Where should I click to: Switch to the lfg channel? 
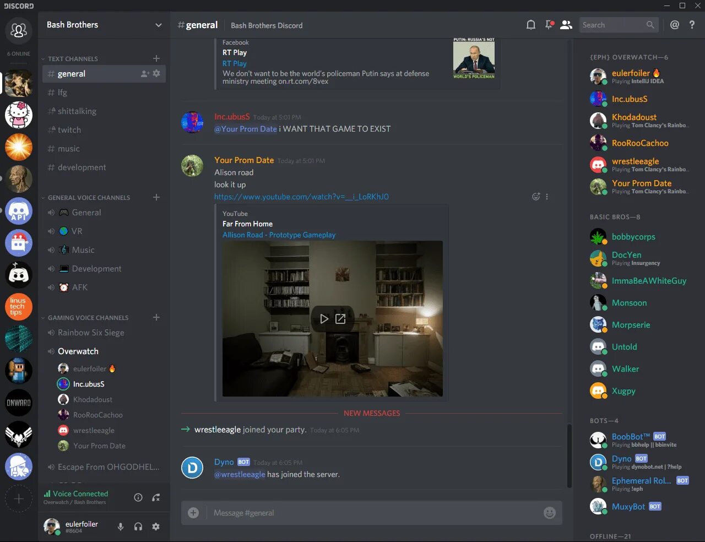tap(104, 93)
